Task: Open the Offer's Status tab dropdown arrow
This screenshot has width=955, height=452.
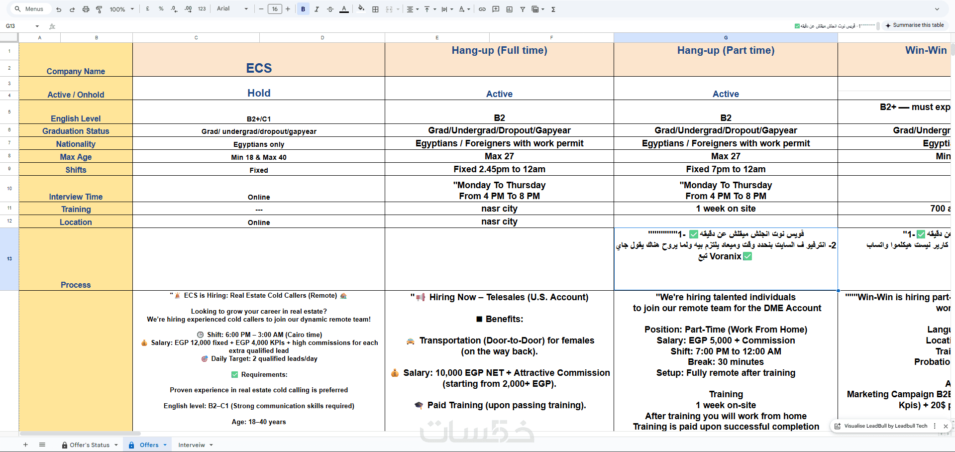Action: coord(116,445)
